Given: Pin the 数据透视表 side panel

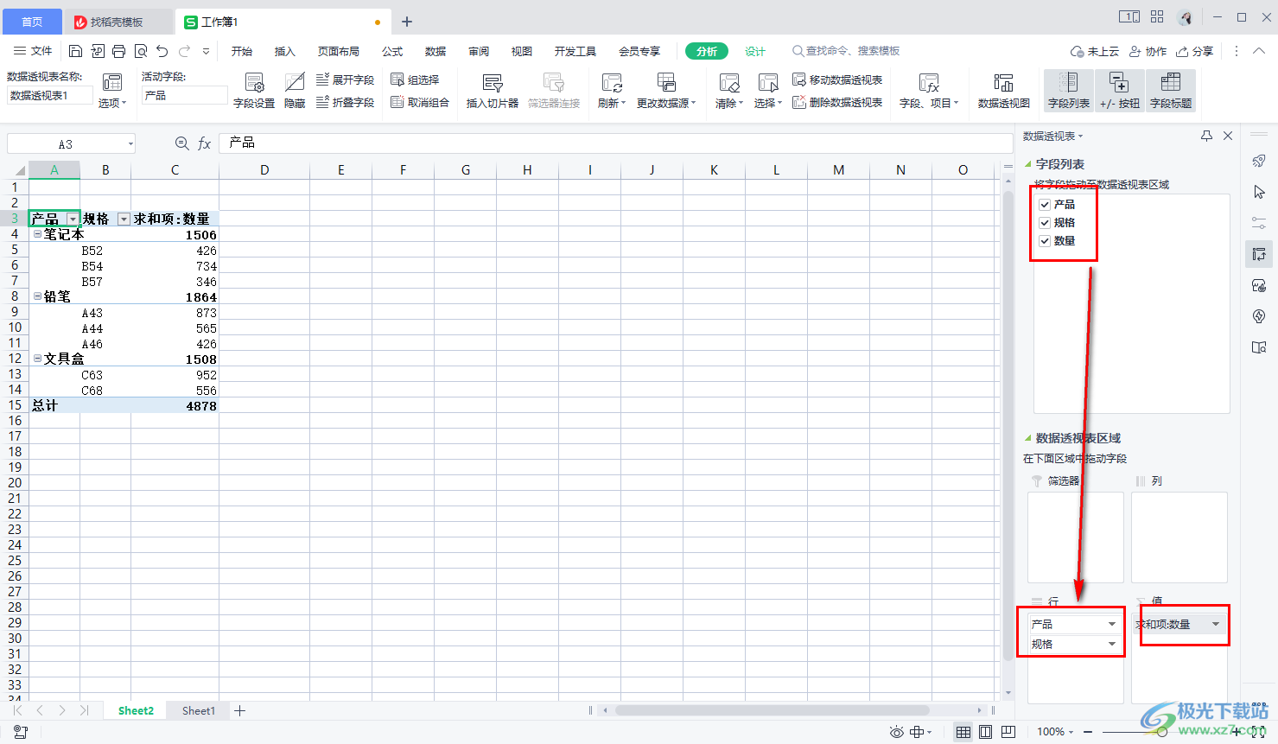Looking at the screenshot, I should pyautogui.click(x=1206, y=136).
